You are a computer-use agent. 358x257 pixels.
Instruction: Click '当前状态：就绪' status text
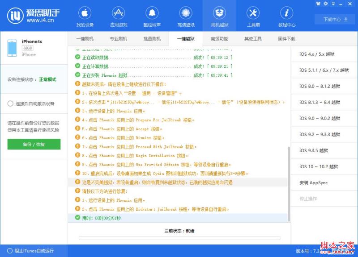coord(179,231)
